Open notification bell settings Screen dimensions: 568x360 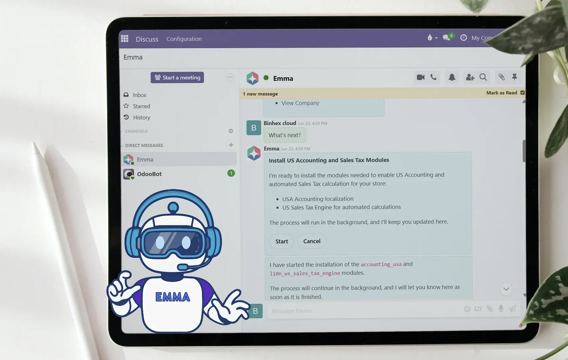coord(452,77)
